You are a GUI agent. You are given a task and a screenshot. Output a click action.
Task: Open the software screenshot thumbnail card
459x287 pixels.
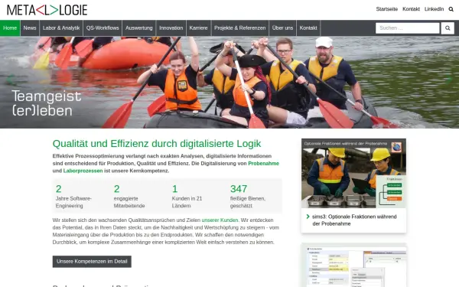coord(353,265)
